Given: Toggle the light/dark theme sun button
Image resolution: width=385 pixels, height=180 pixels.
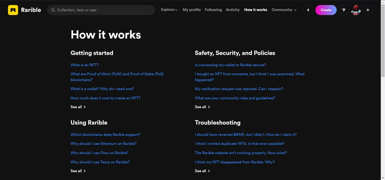Looking at the screenshot, I should point(368,10).
